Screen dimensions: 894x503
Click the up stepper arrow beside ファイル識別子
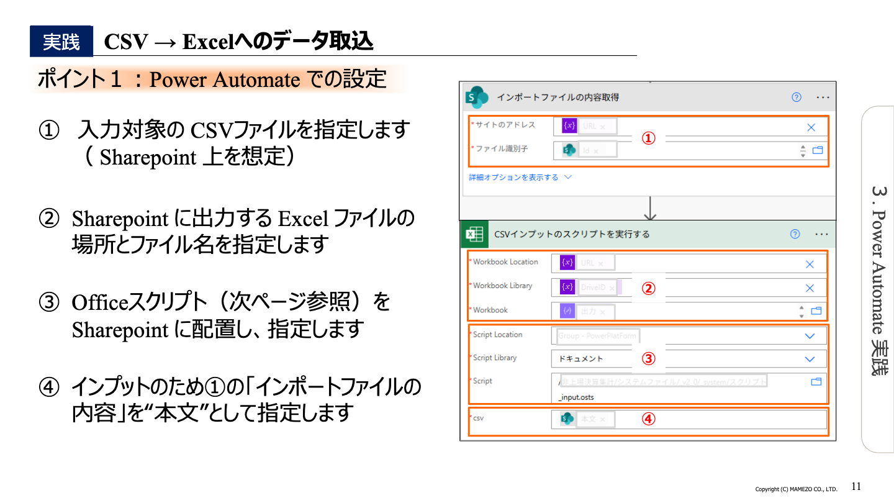(803, 147)
